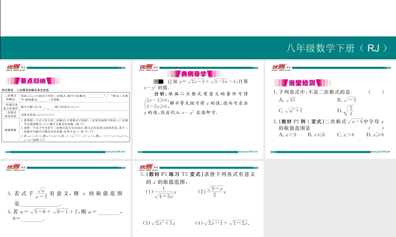396x237 pixels.
Task: Click the 八年级数学下册 (RJ) header title
Action: [336, 48]
